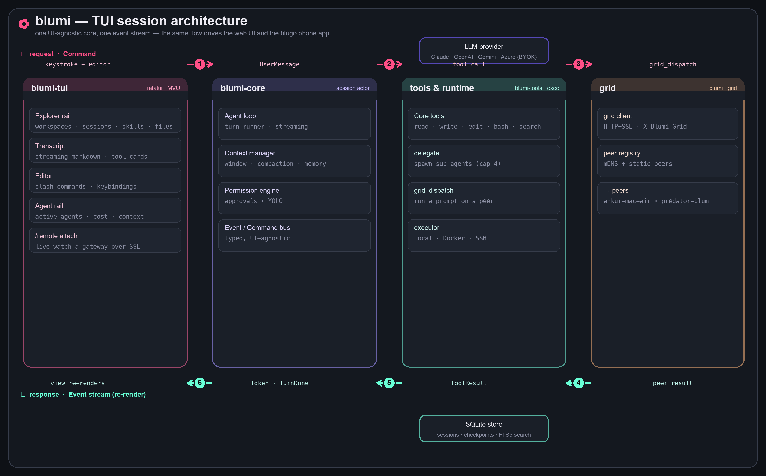Click the SQLite store box

(484, 428)
